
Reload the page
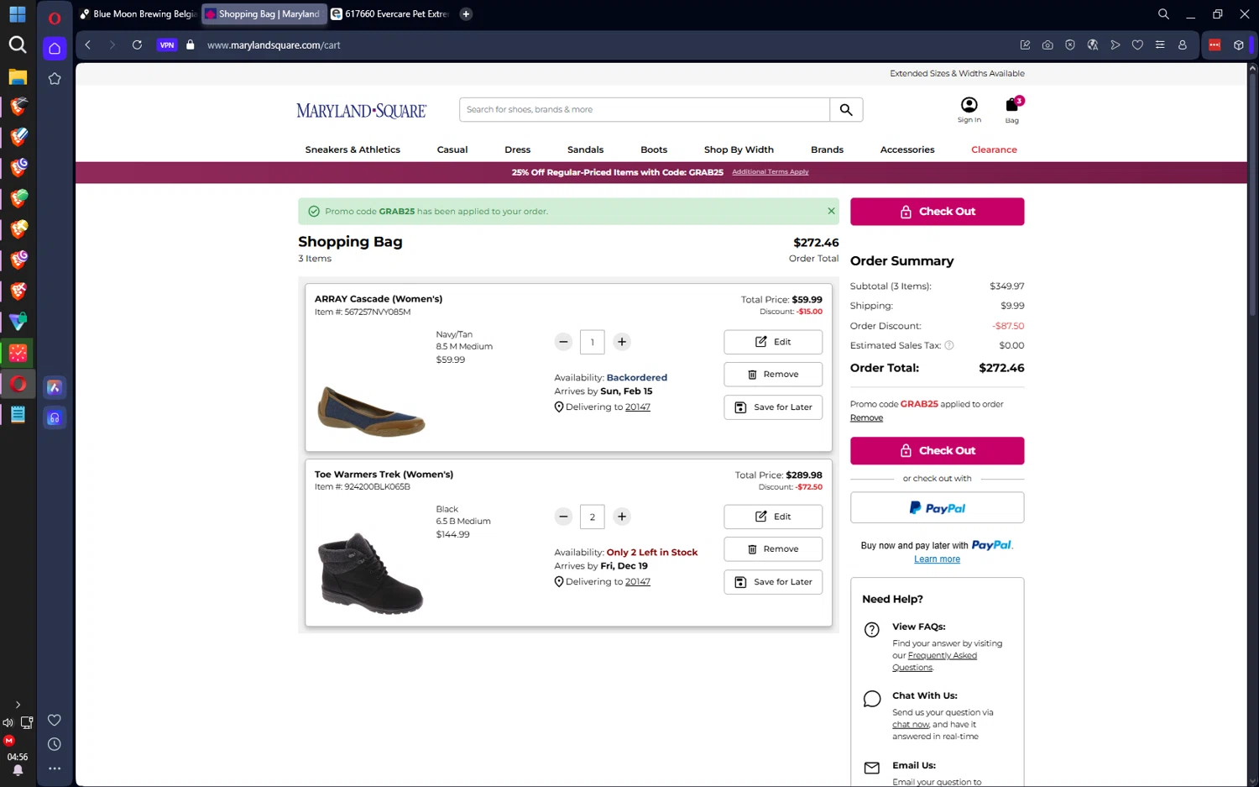[x=137, y=45]
